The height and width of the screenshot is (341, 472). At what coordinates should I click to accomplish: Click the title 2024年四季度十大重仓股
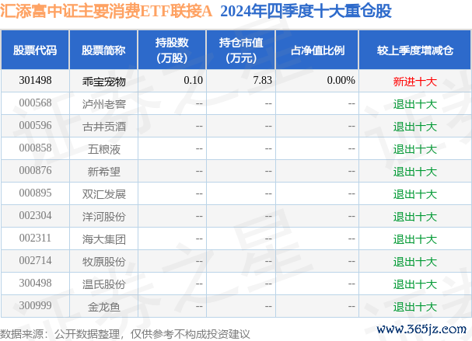[306, 12]
